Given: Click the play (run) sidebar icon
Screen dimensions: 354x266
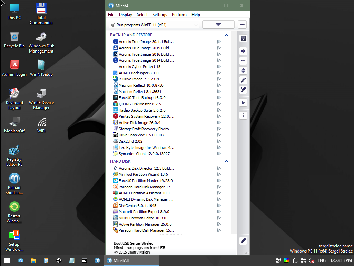Looking at the screenshot, I should tap(243, 103).
